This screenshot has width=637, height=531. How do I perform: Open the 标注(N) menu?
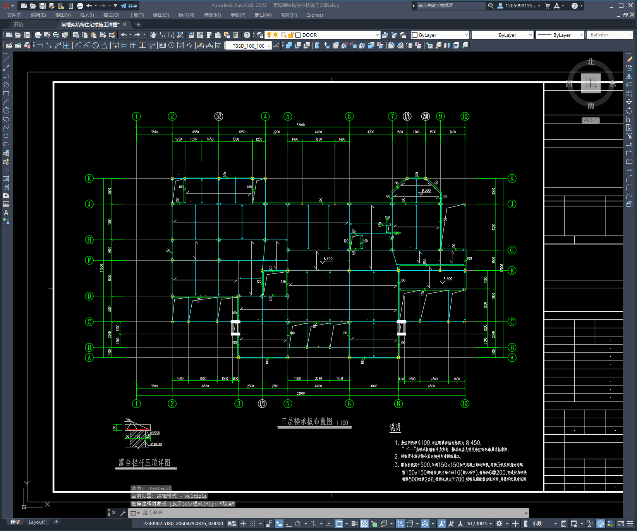point(186,15)
